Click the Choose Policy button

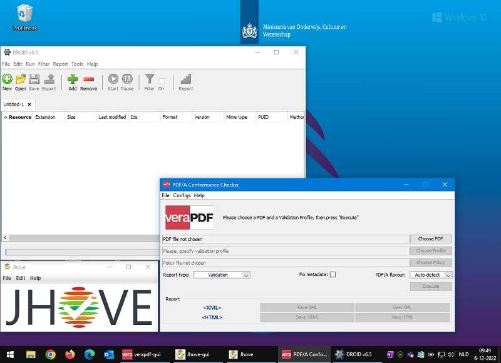[431, 262]
